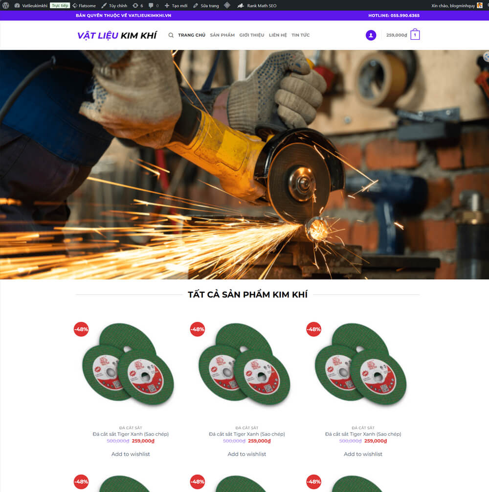Open the Flatsome admin menu
489x492 pixels.
[x=84, y=6]
